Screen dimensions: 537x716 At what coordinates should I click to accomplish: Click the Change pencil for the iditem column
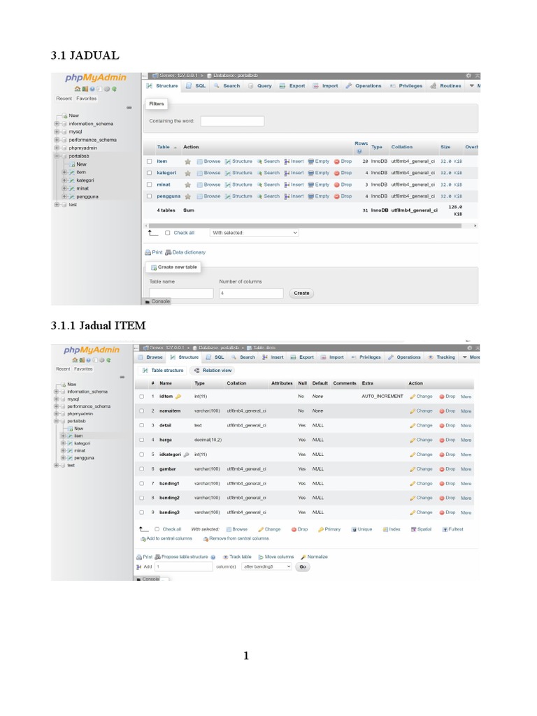coord(413,396)
